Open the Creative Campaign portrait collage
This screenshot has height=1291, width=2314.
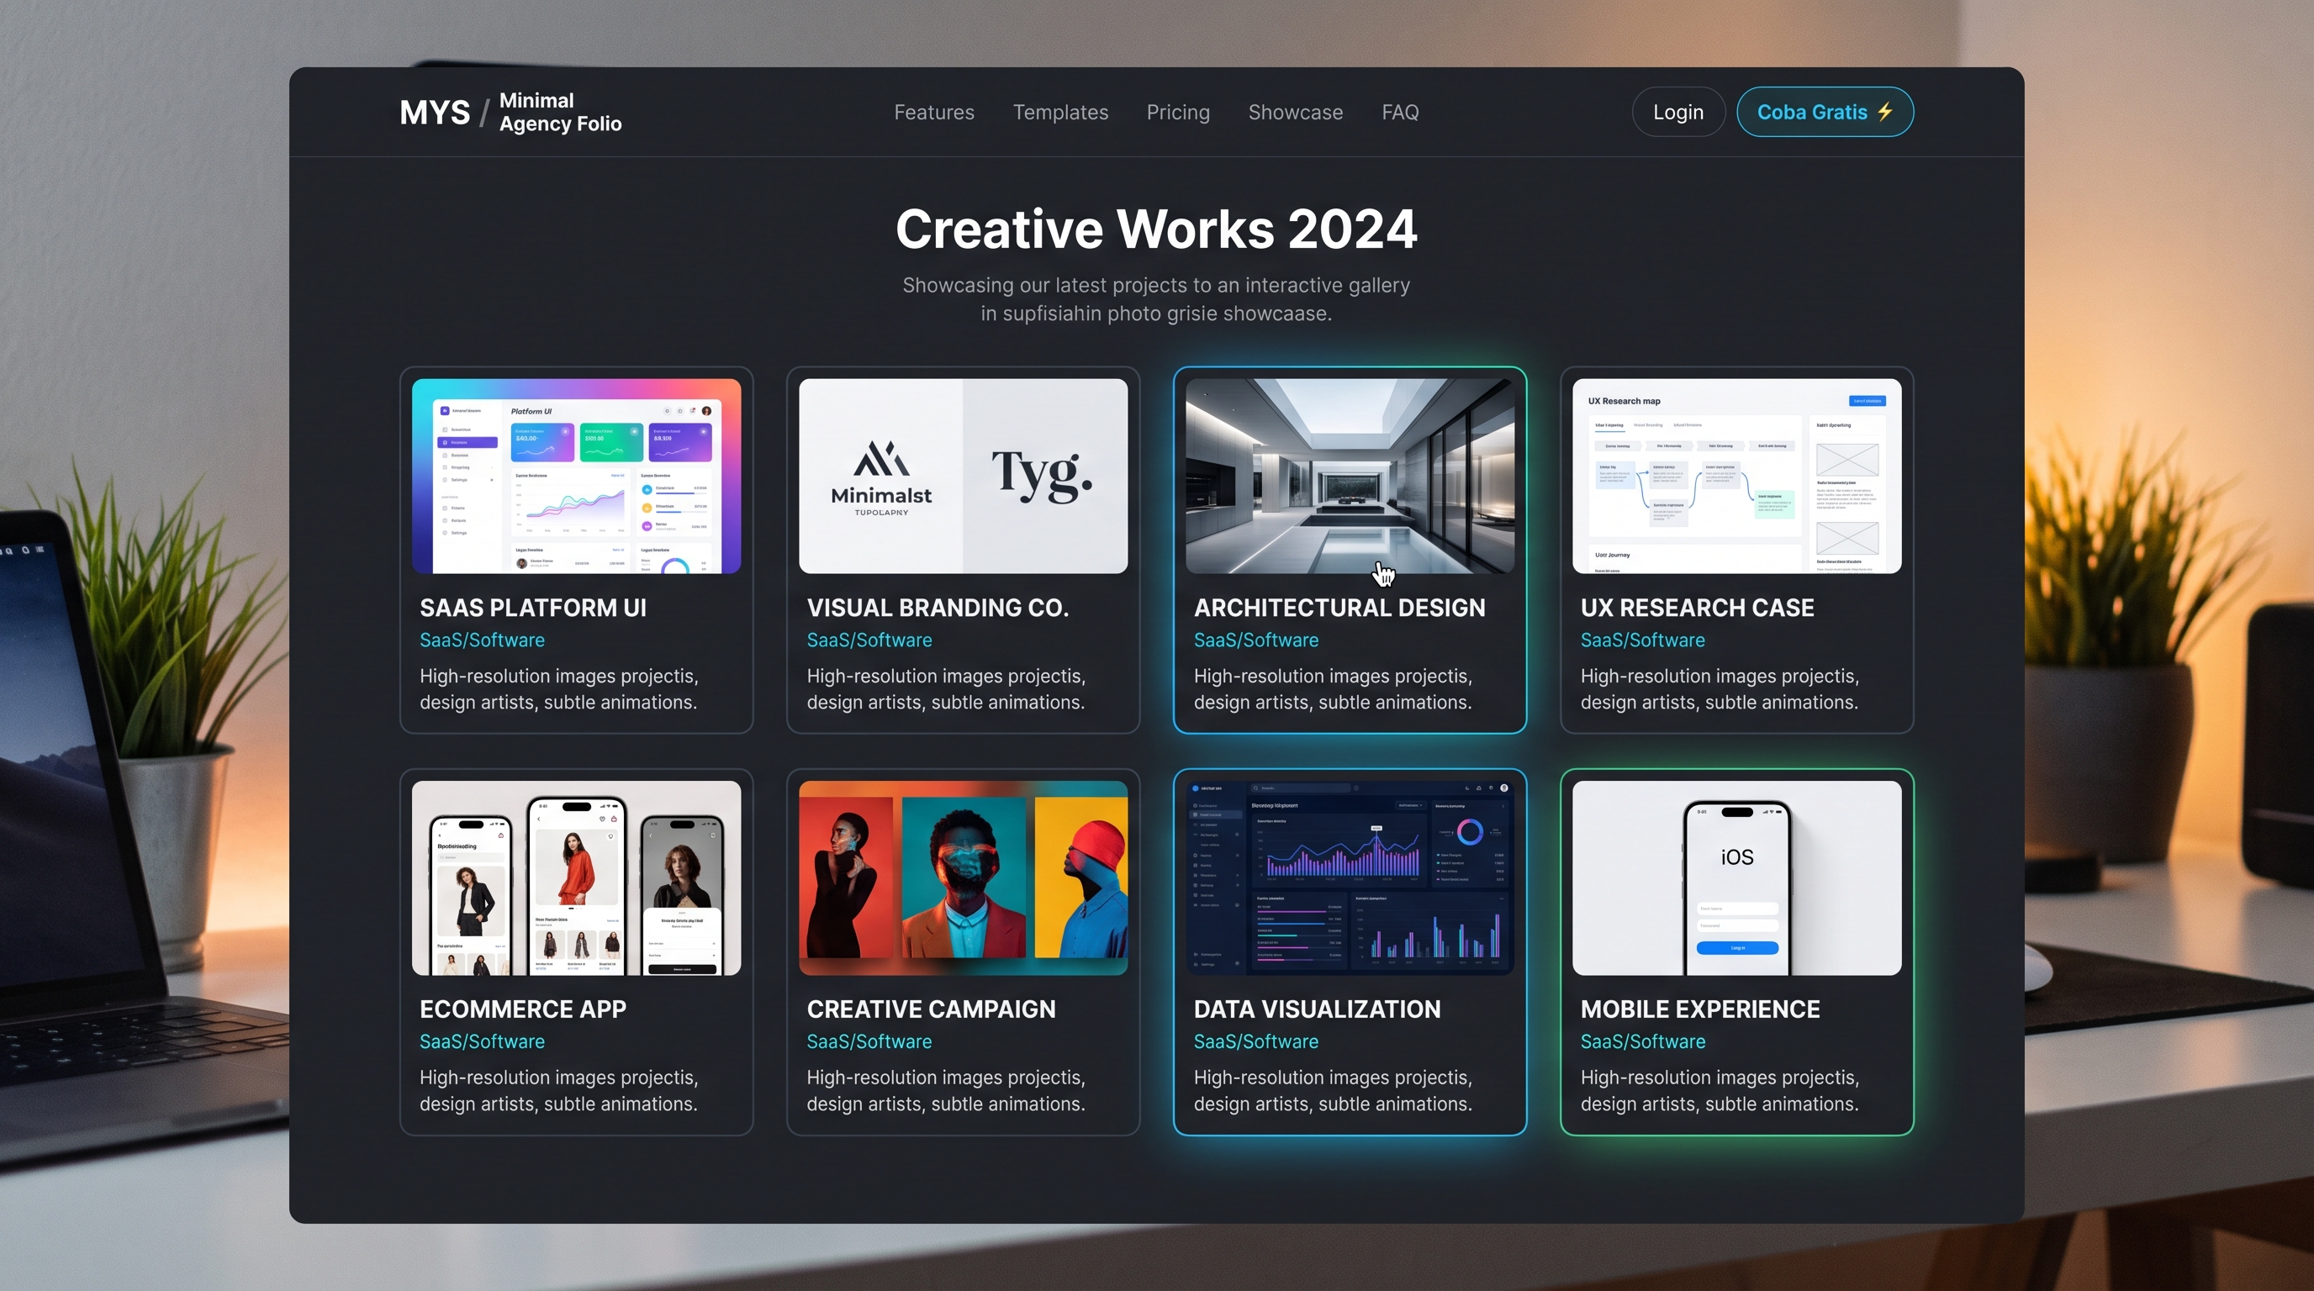[963, 878]
